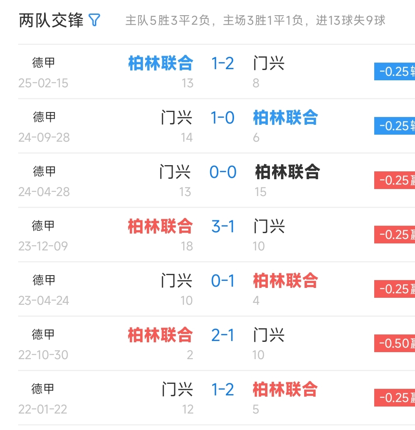The height and width of the screenshot is (430, 415).
Task: Tap the blue 柏林联合 home team on 25-02-15
Action: [161, 63]
